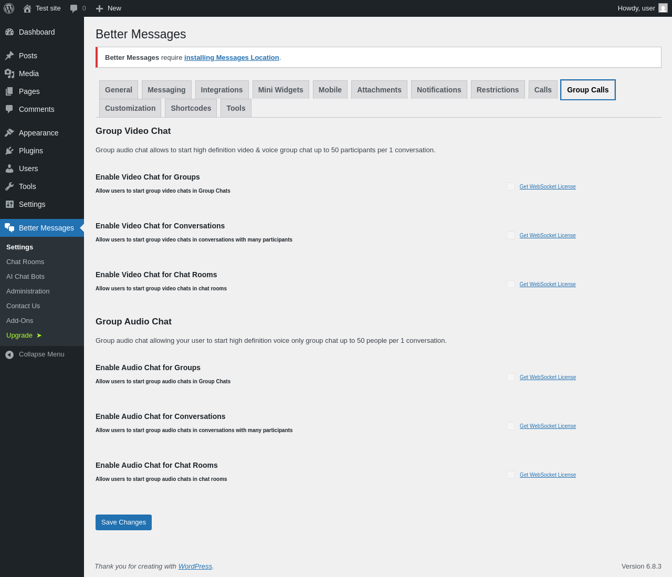Click the Users person icon
This screenshot has height=577, width=672.
pos(9,169)
